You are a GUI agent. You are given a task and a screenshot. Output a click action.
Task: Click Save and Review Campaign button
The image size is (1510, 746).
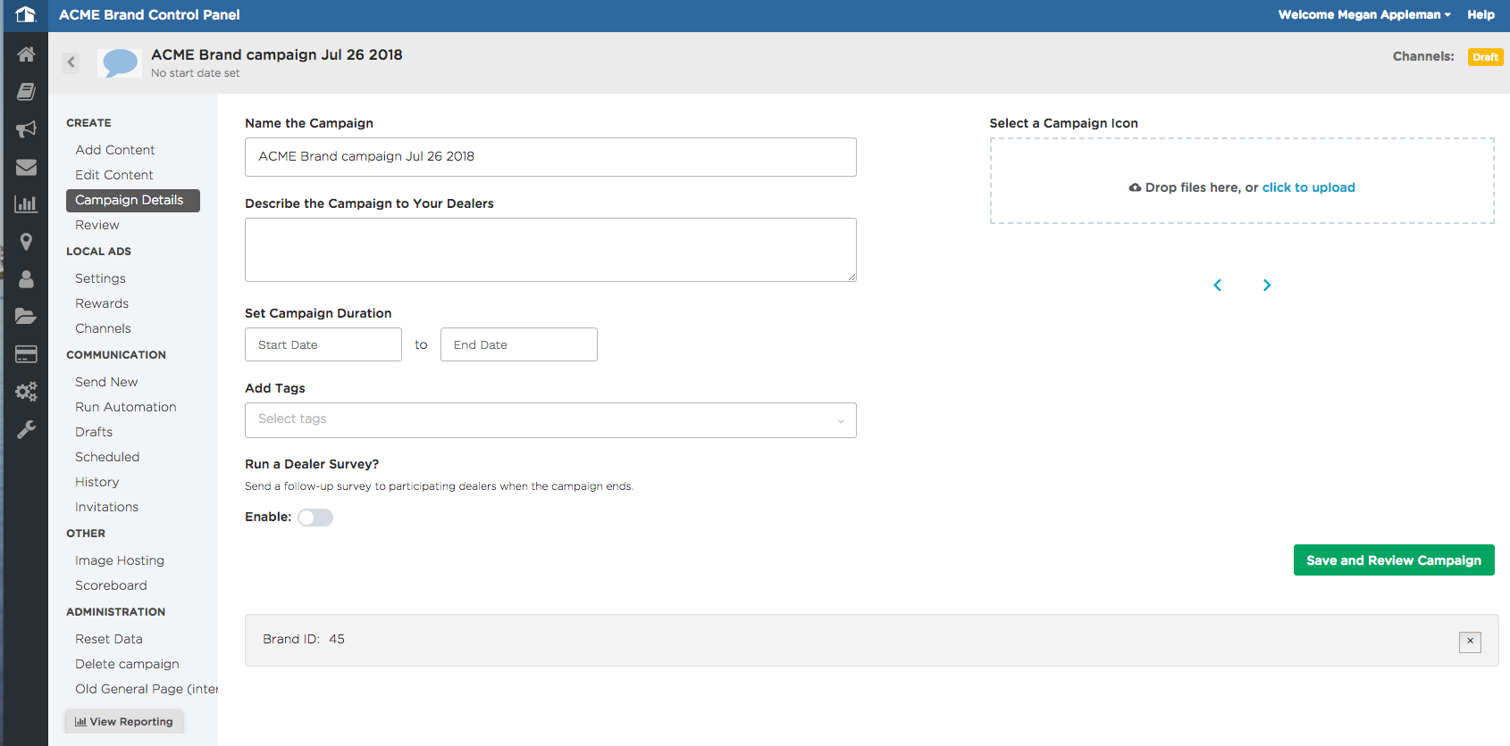[1394, 560]
